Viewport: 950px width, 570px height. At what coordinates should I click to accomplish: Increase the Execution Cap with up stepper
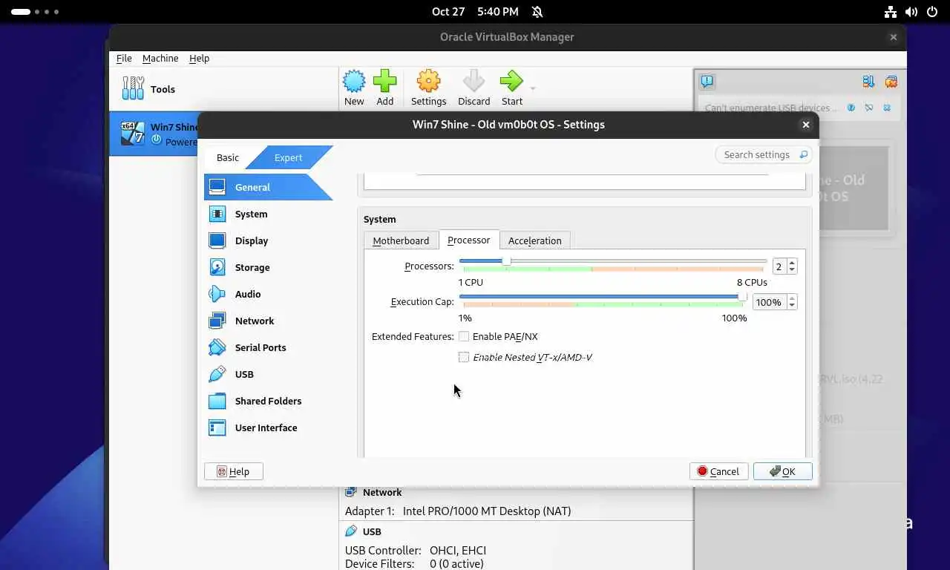click(792, 298)
